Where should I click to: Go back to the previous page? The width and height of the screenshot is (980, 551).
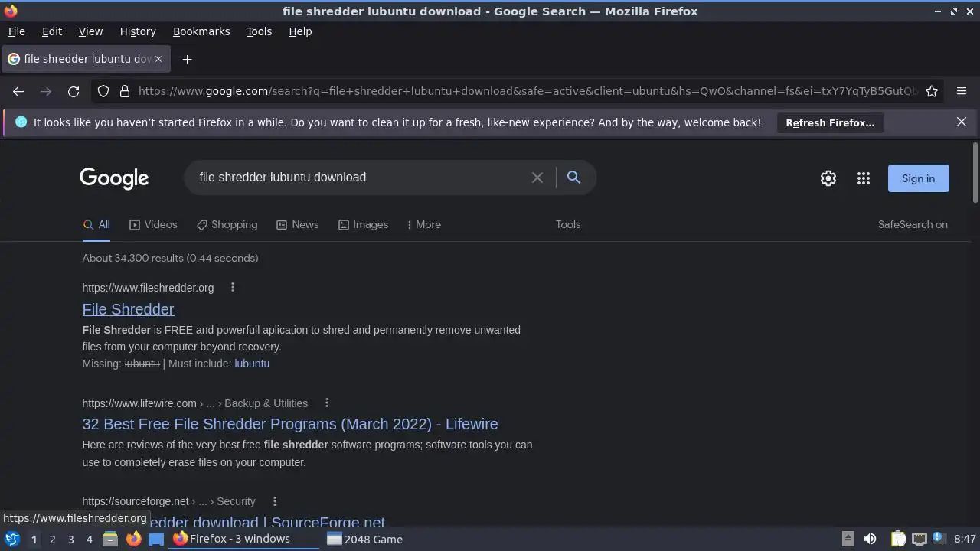pyautogui.click(x=18, y=91)
